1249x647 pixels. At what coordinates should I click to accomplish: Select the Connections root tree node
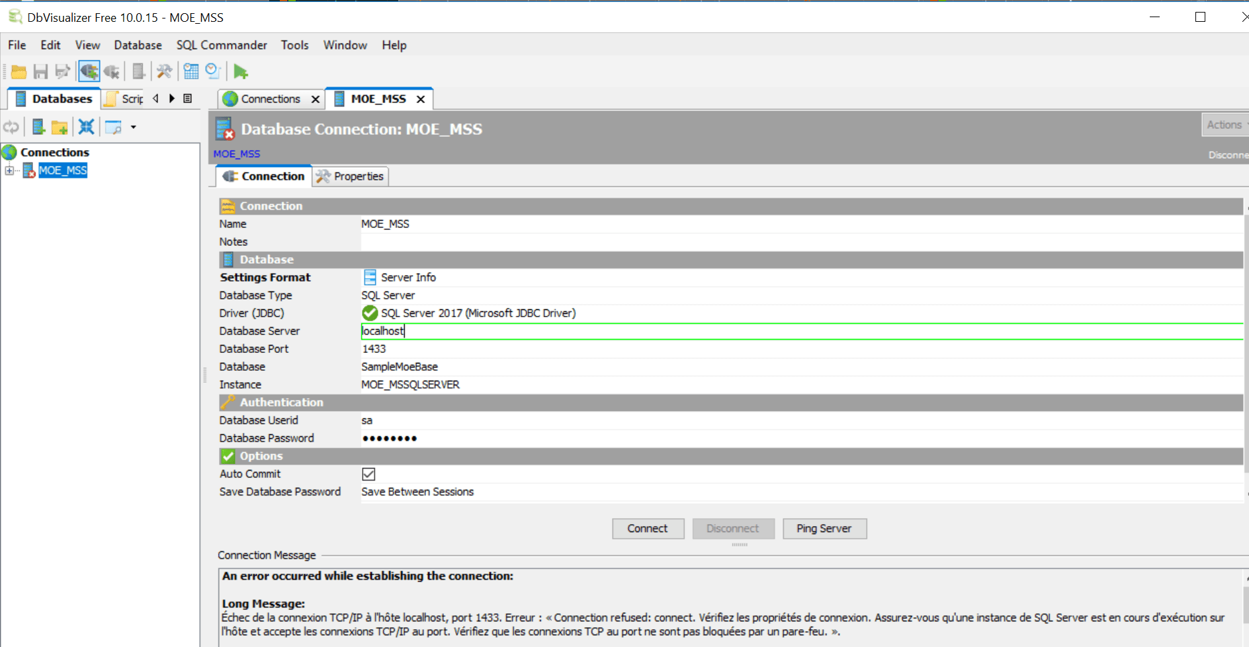click(55, 152)
